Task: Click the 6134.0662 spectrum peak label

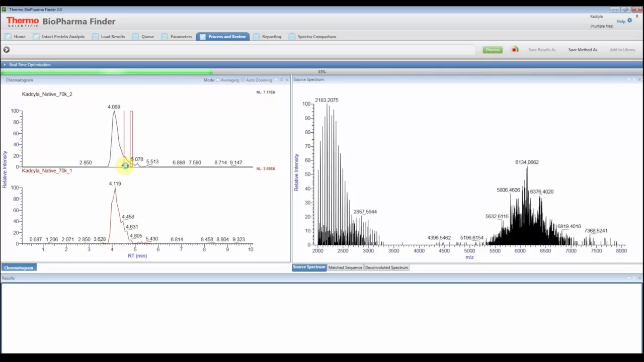Action: [x=527, y=162]
